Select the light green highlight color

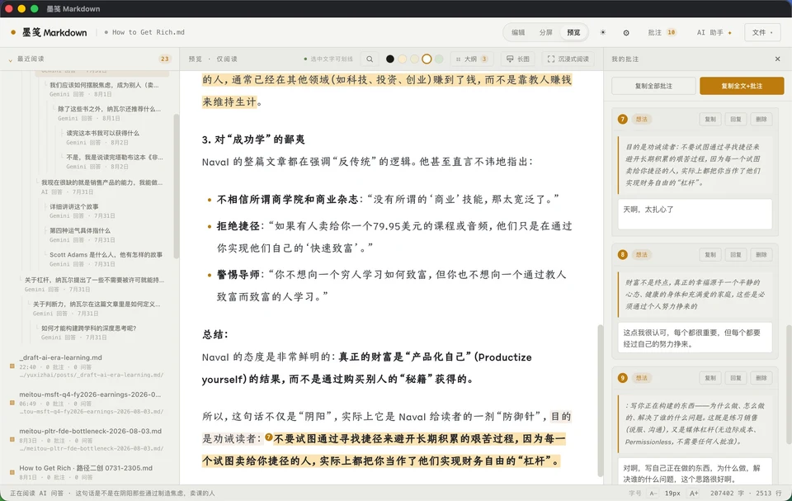(x=439, y=59)
